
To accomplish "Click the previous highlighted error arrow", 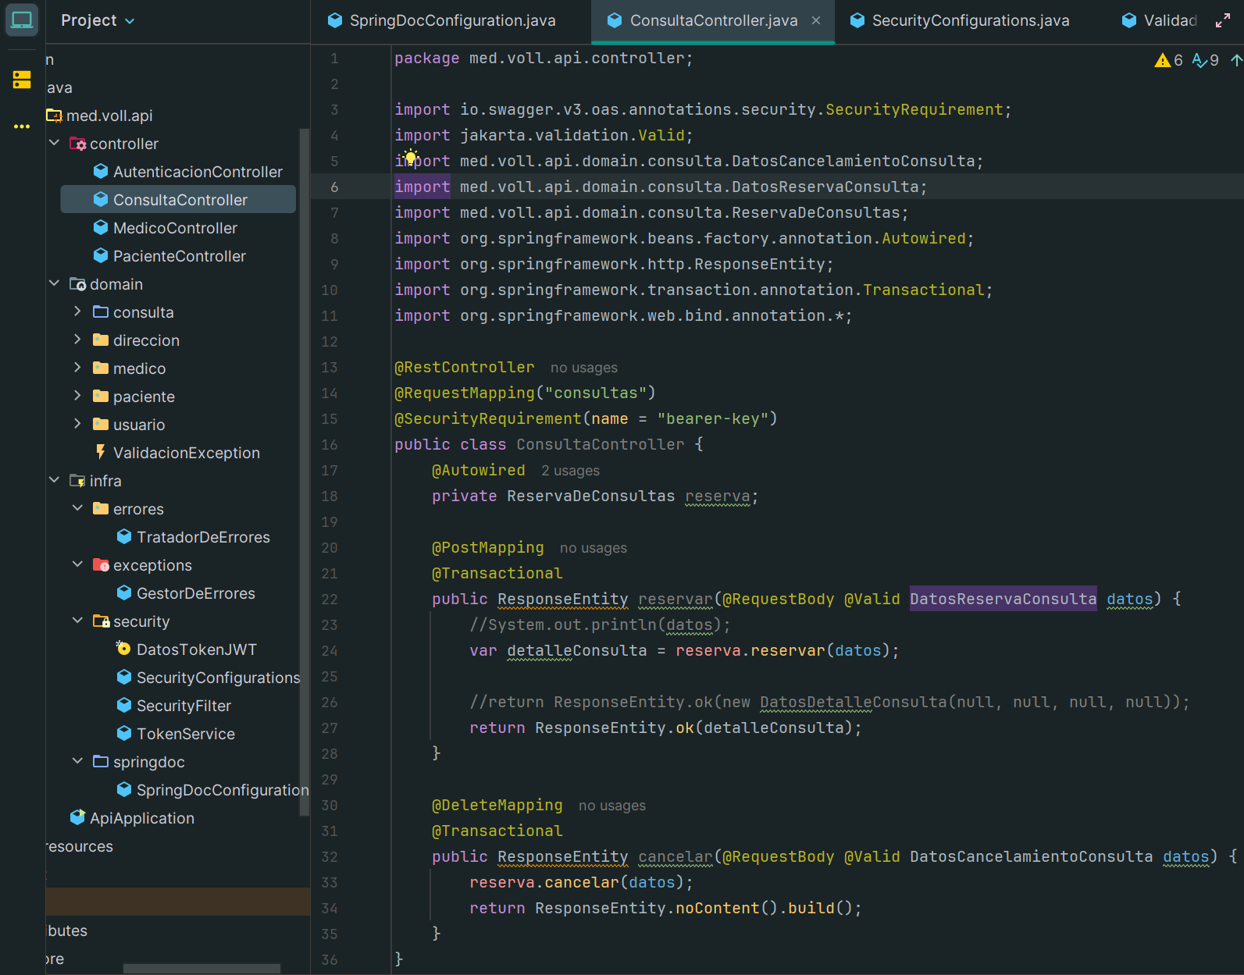I will coord(1236,60).
